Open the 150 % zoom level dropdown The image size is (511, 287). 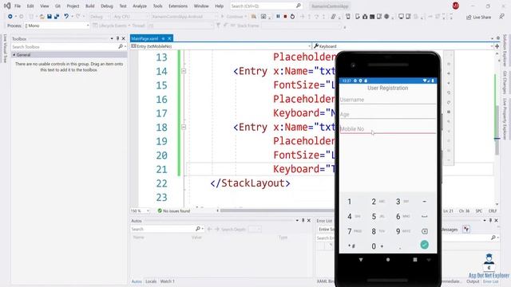tap(141, 210)
